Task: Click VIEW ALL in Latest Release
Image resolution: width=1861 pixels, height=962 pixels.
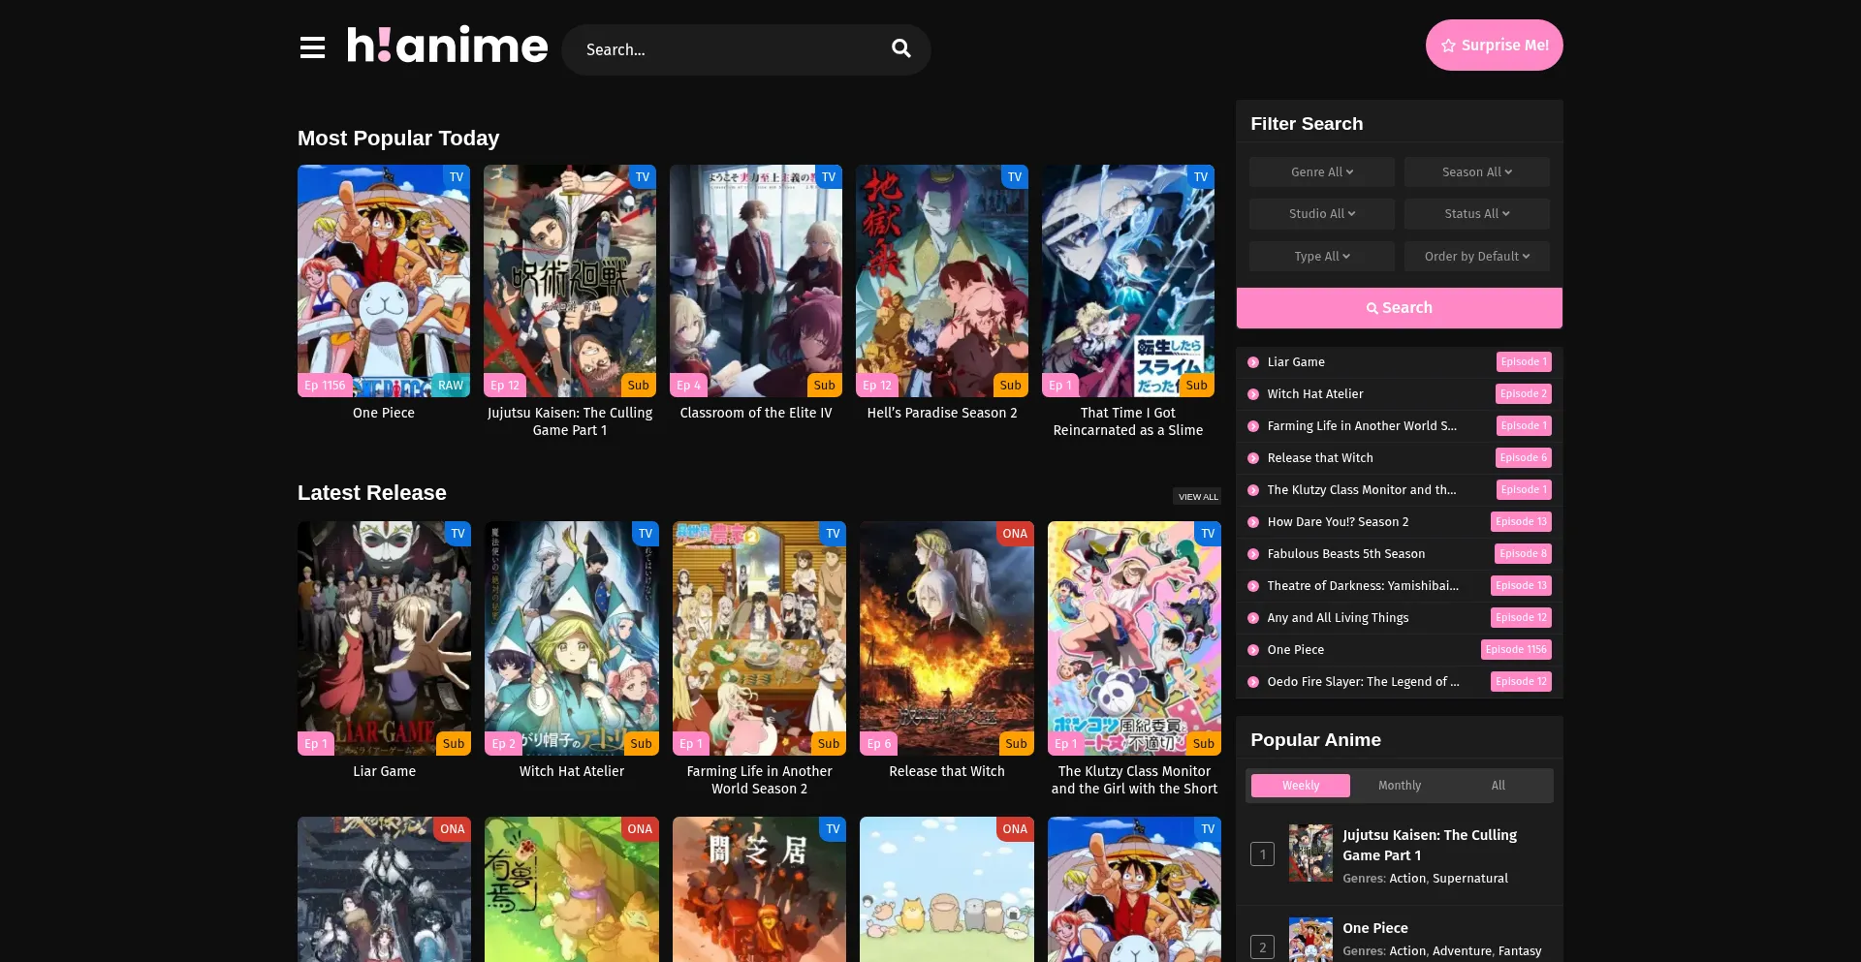Action: [1198, 497]
